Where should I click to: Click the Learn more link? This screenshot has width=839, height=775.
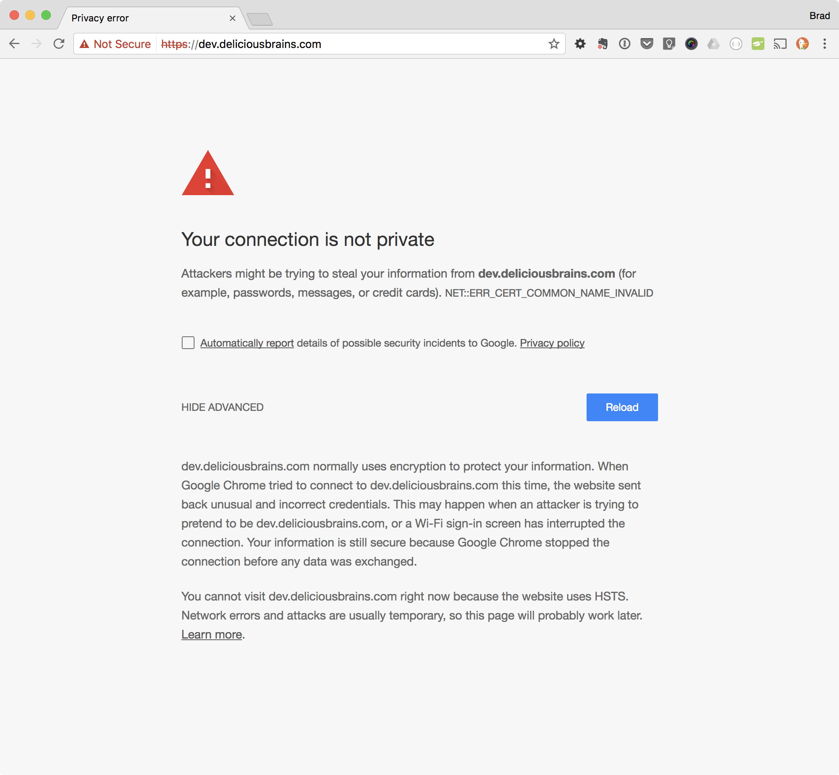tap(211, 634)
